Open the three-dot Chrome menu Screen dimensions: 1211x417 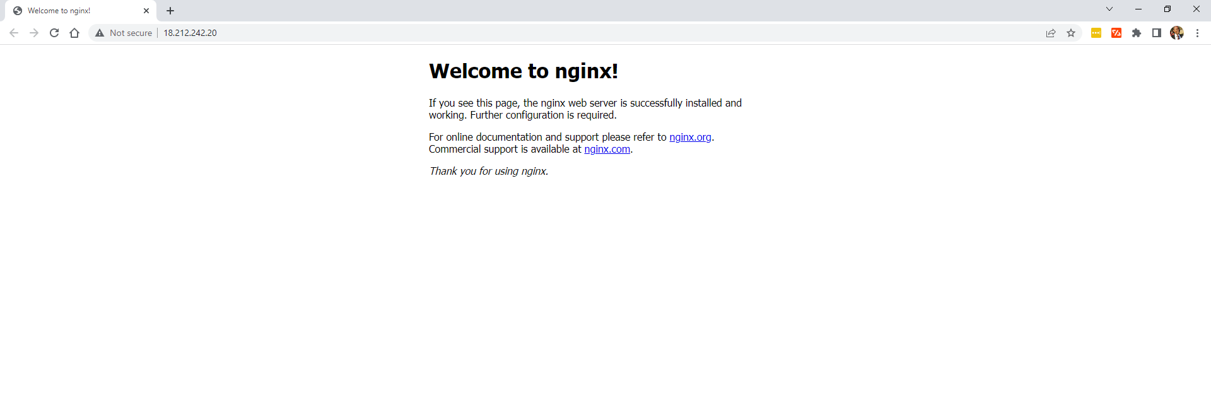coord(1197,33)
